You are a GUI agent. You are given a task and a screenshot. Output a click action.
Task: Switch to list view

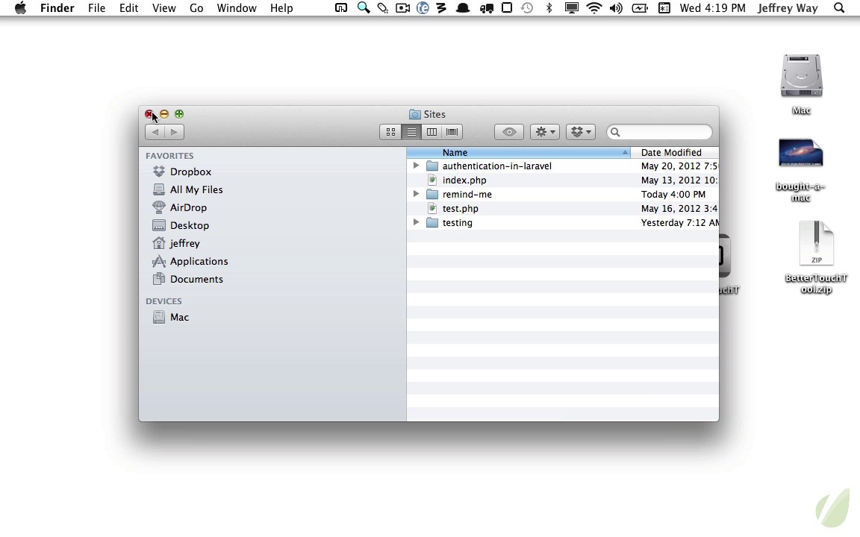(411, 132)
